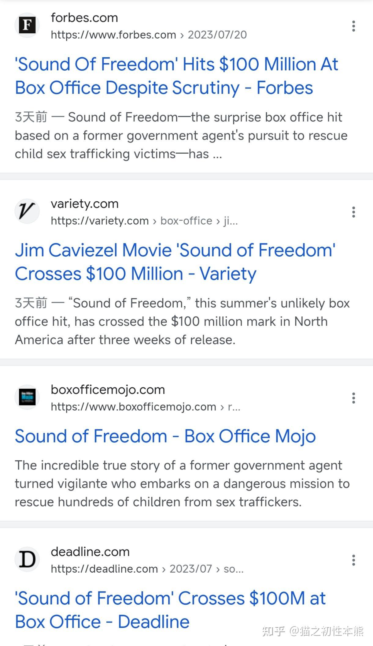The height and width of the screenshot is (646, 373).
Task: Click the boxofficemojo.com site name
Action: pyautogui.click(x=108, y=390)
